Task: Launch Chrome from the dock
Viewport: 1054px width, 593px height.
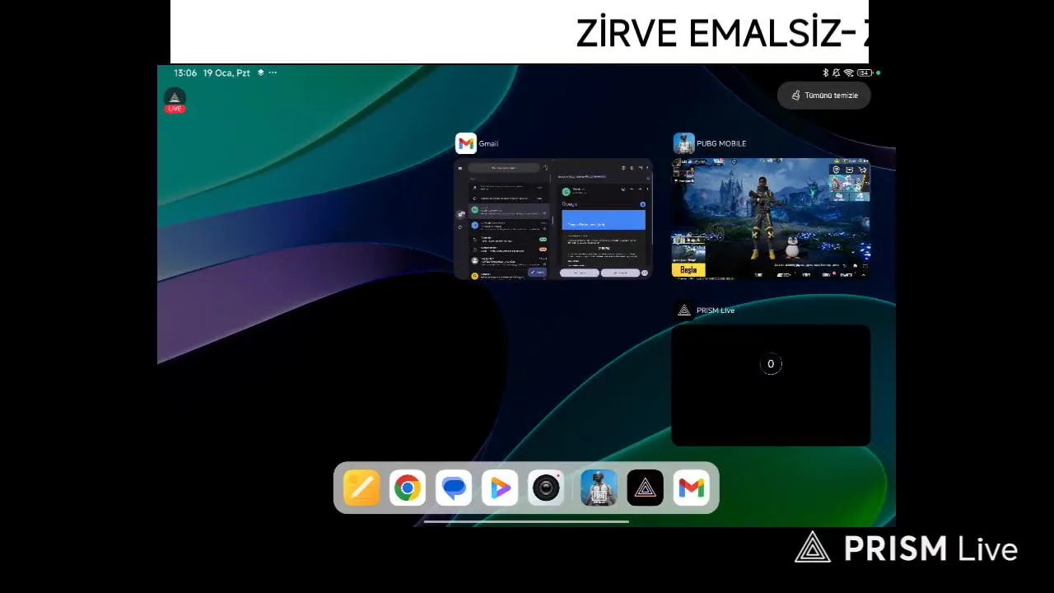Action: click(408, 488)
